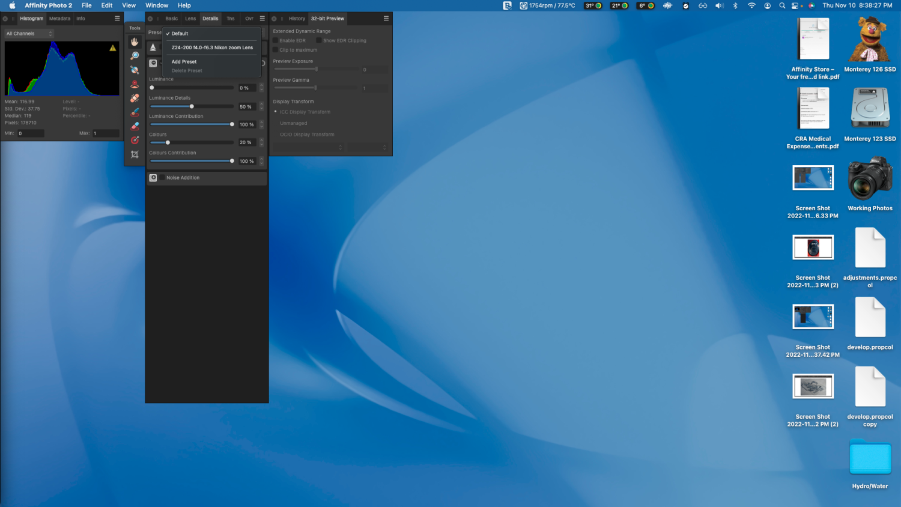Screen dimensions: 901x507
Task: Select the Zoom magnifier tool
Action: [135, 56]
